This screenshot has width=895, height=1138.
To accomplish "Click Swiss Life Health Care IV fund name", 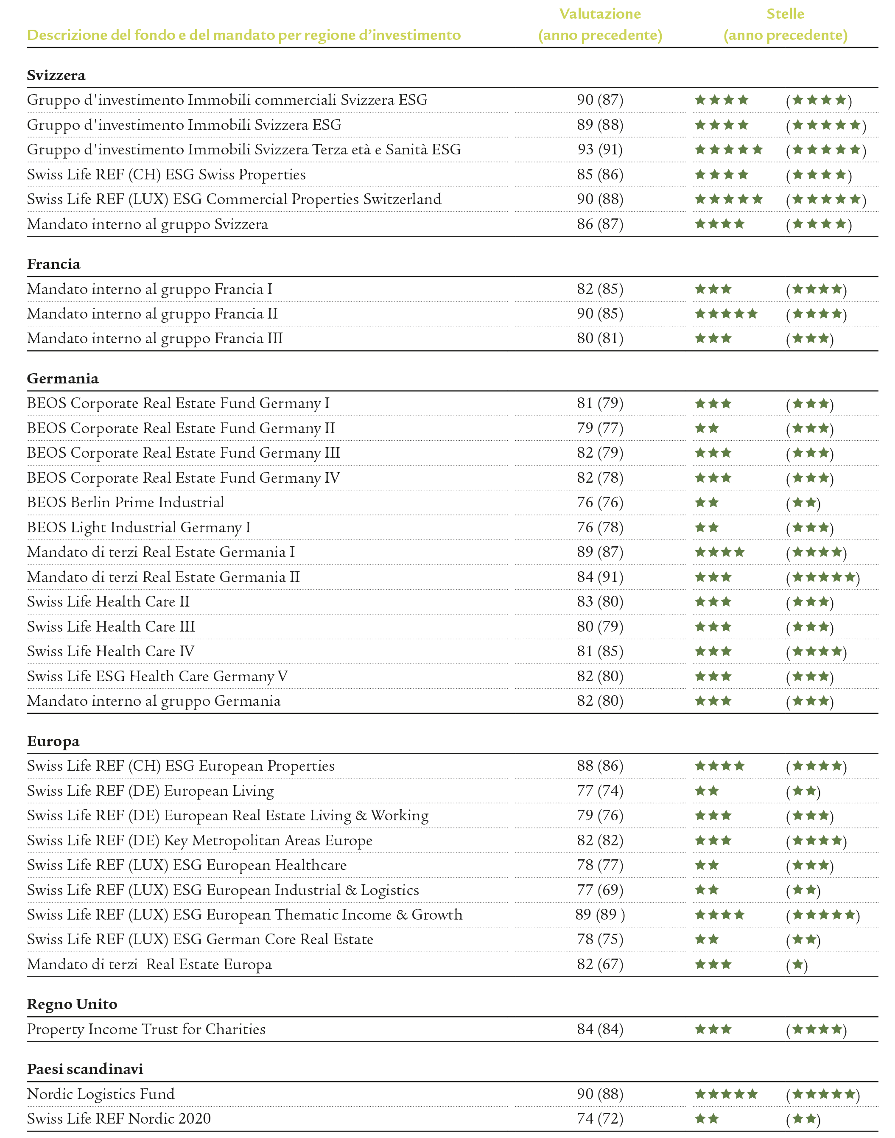I will (x=111, y=652).
